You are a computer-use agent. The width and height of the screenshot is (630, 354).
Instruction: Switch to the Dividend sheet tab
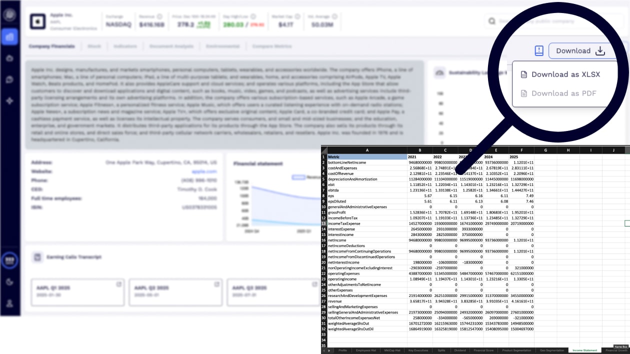(460, 350)
